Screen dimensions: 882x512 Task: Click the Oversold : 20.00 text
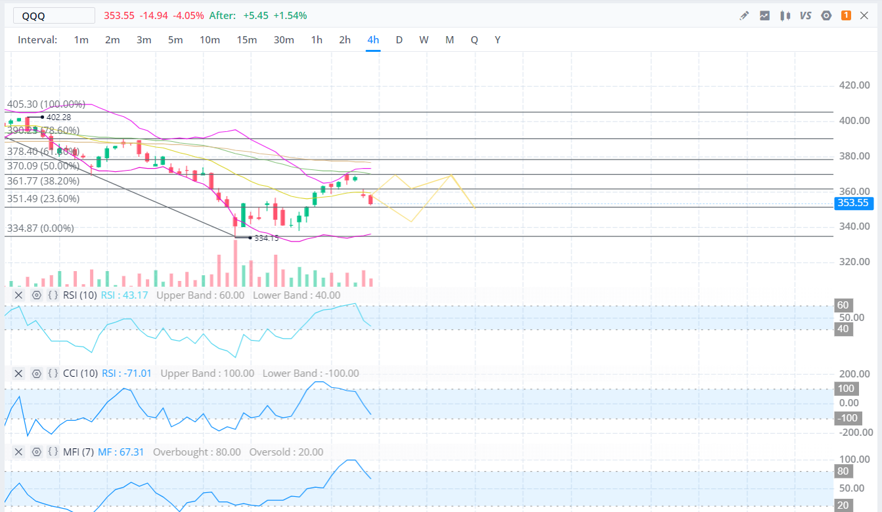pos(286,452)
